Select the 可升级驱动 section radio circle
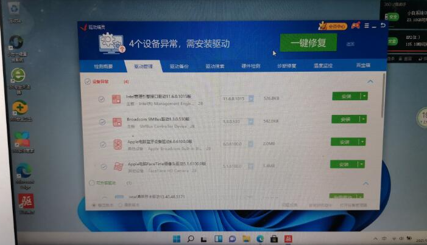Viewport: 427px width, 245px height. coord(92,182)
